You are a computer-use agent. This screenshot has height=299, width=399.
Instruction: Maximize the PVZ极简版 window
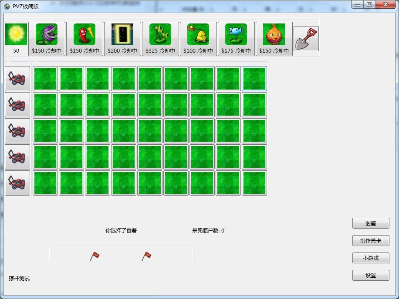click(369, 5)
